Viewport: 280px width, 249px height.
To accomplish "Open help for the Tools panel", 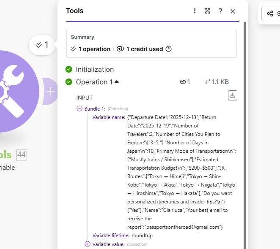I will [x=220, y=11].
